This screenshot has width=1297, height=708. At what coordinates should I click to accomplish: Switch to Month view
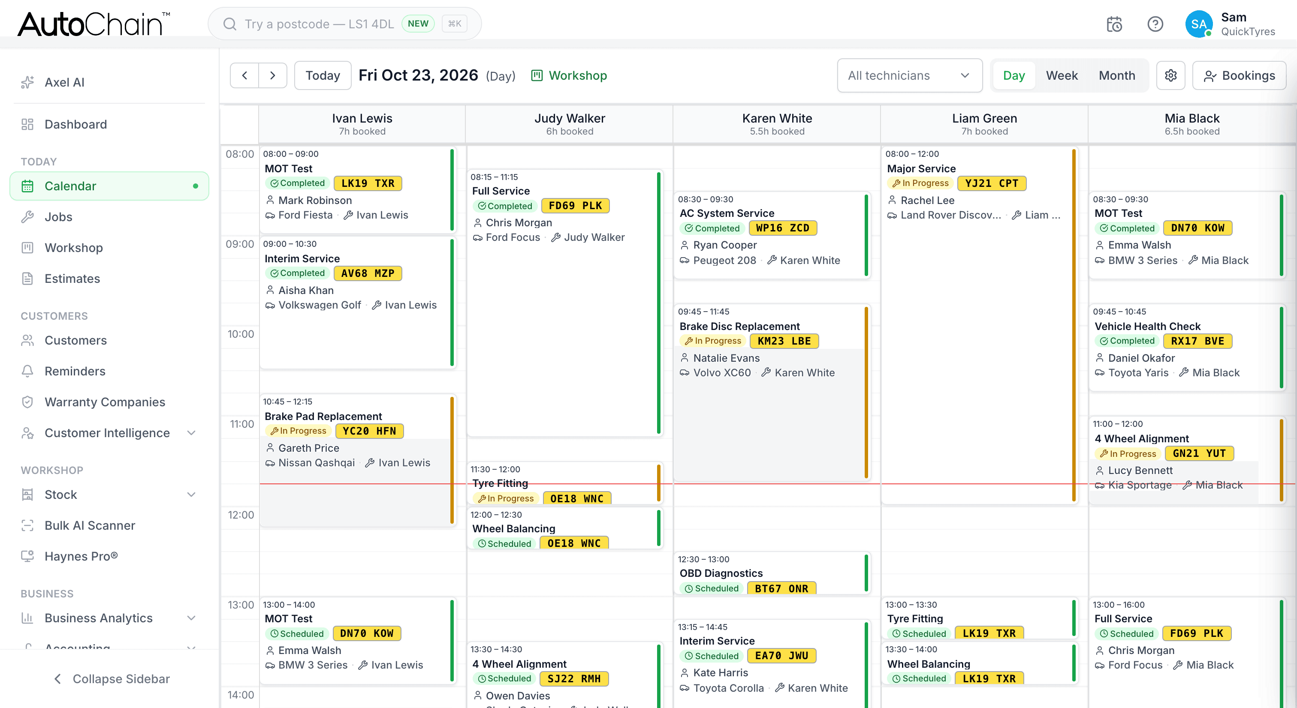(x=1116, y=75)
